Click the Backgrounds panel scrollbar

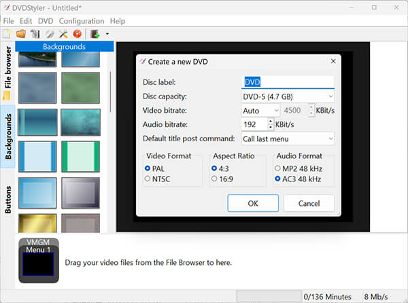point(111,92)
